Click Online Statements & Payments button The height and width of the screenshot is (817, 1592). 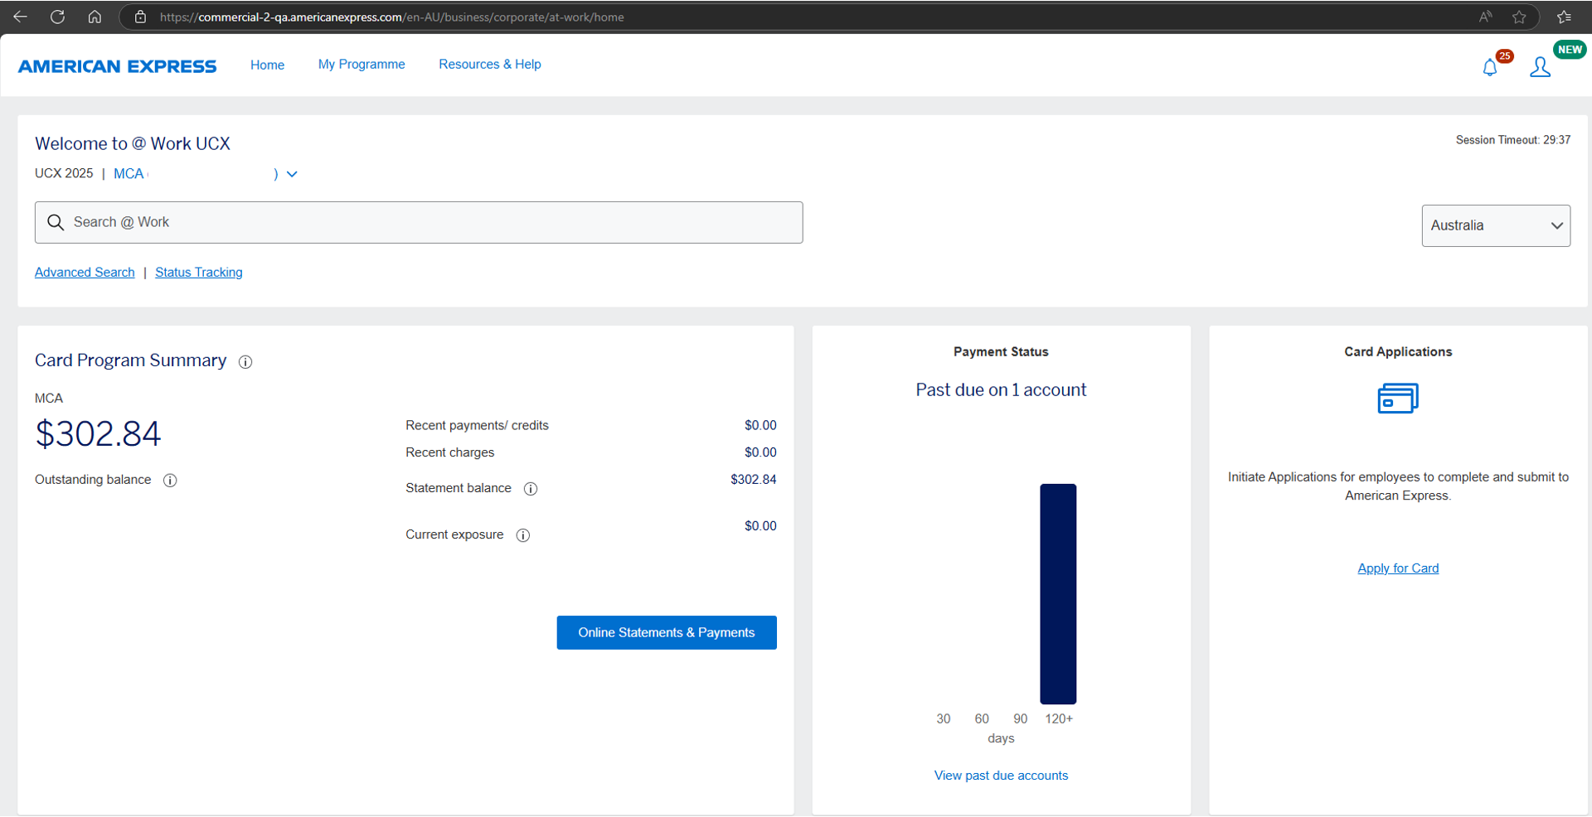(667, 632)
